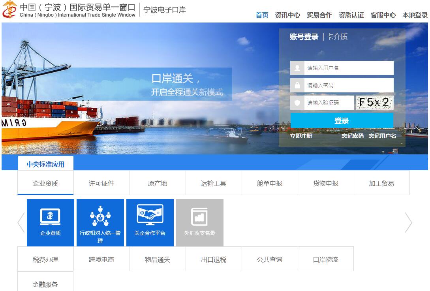Select the 原产地 category tab
430x291 pixels.
pyautogui.click(x=158, y=183)
